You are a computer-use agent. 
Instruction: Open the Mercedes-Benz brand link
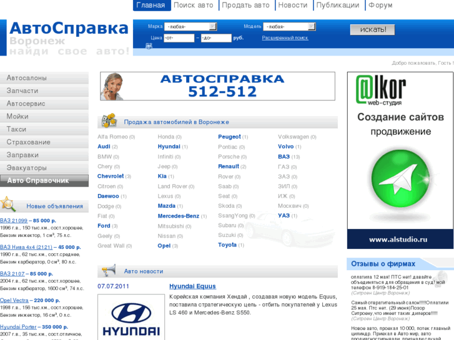179,216
